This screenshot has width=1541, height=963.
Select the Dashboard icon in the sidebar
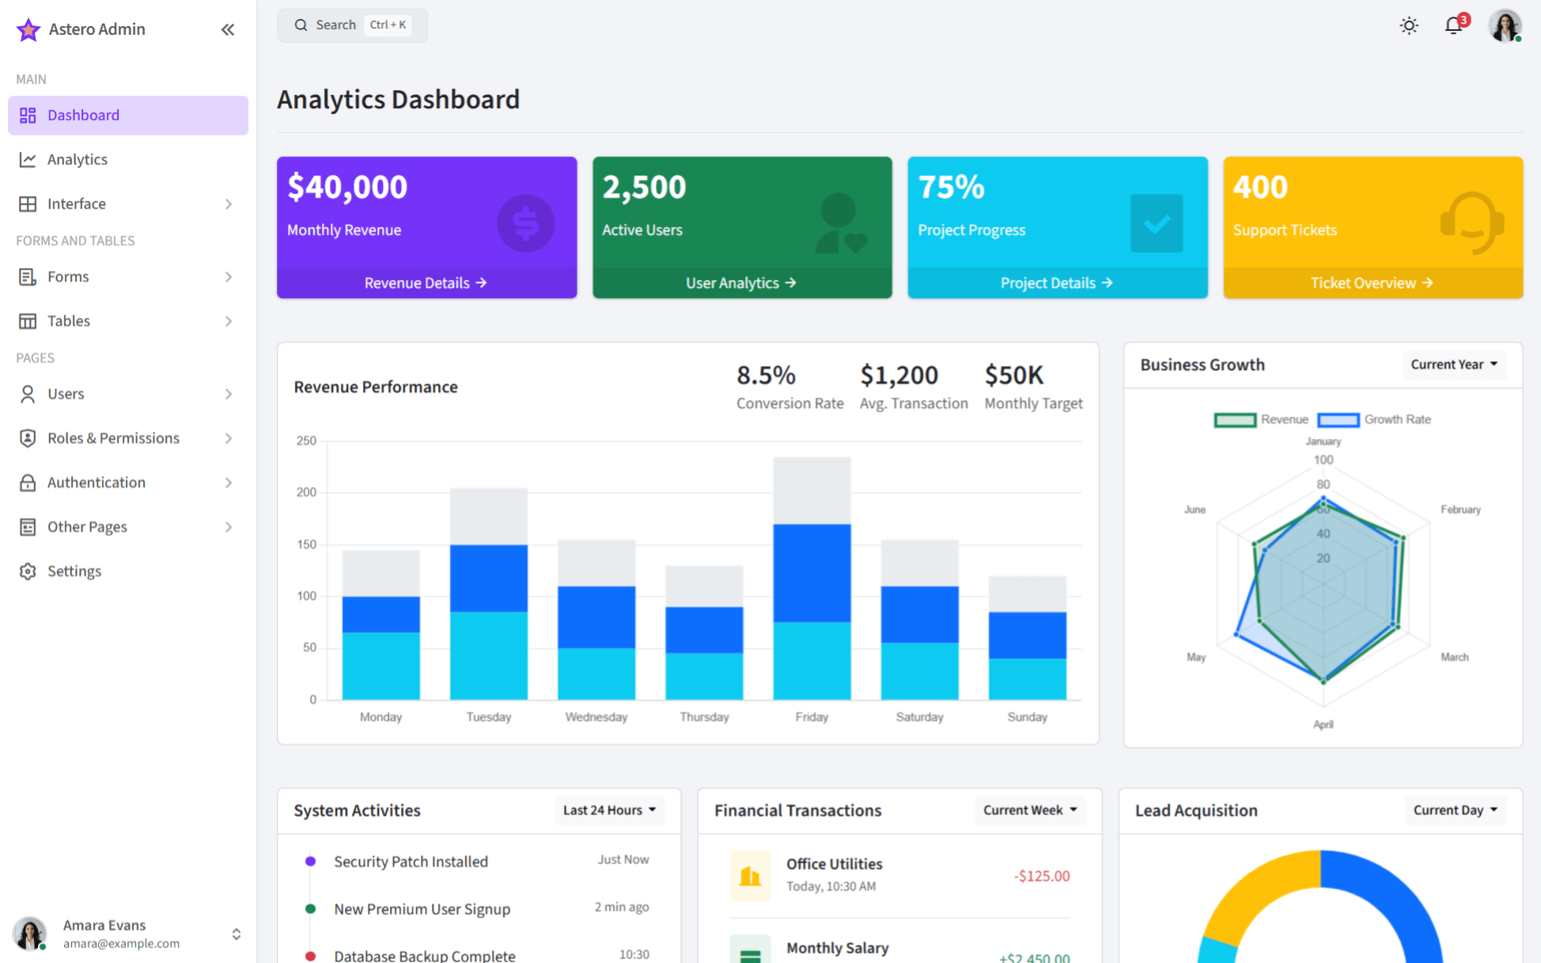click(x=28, y=115)
